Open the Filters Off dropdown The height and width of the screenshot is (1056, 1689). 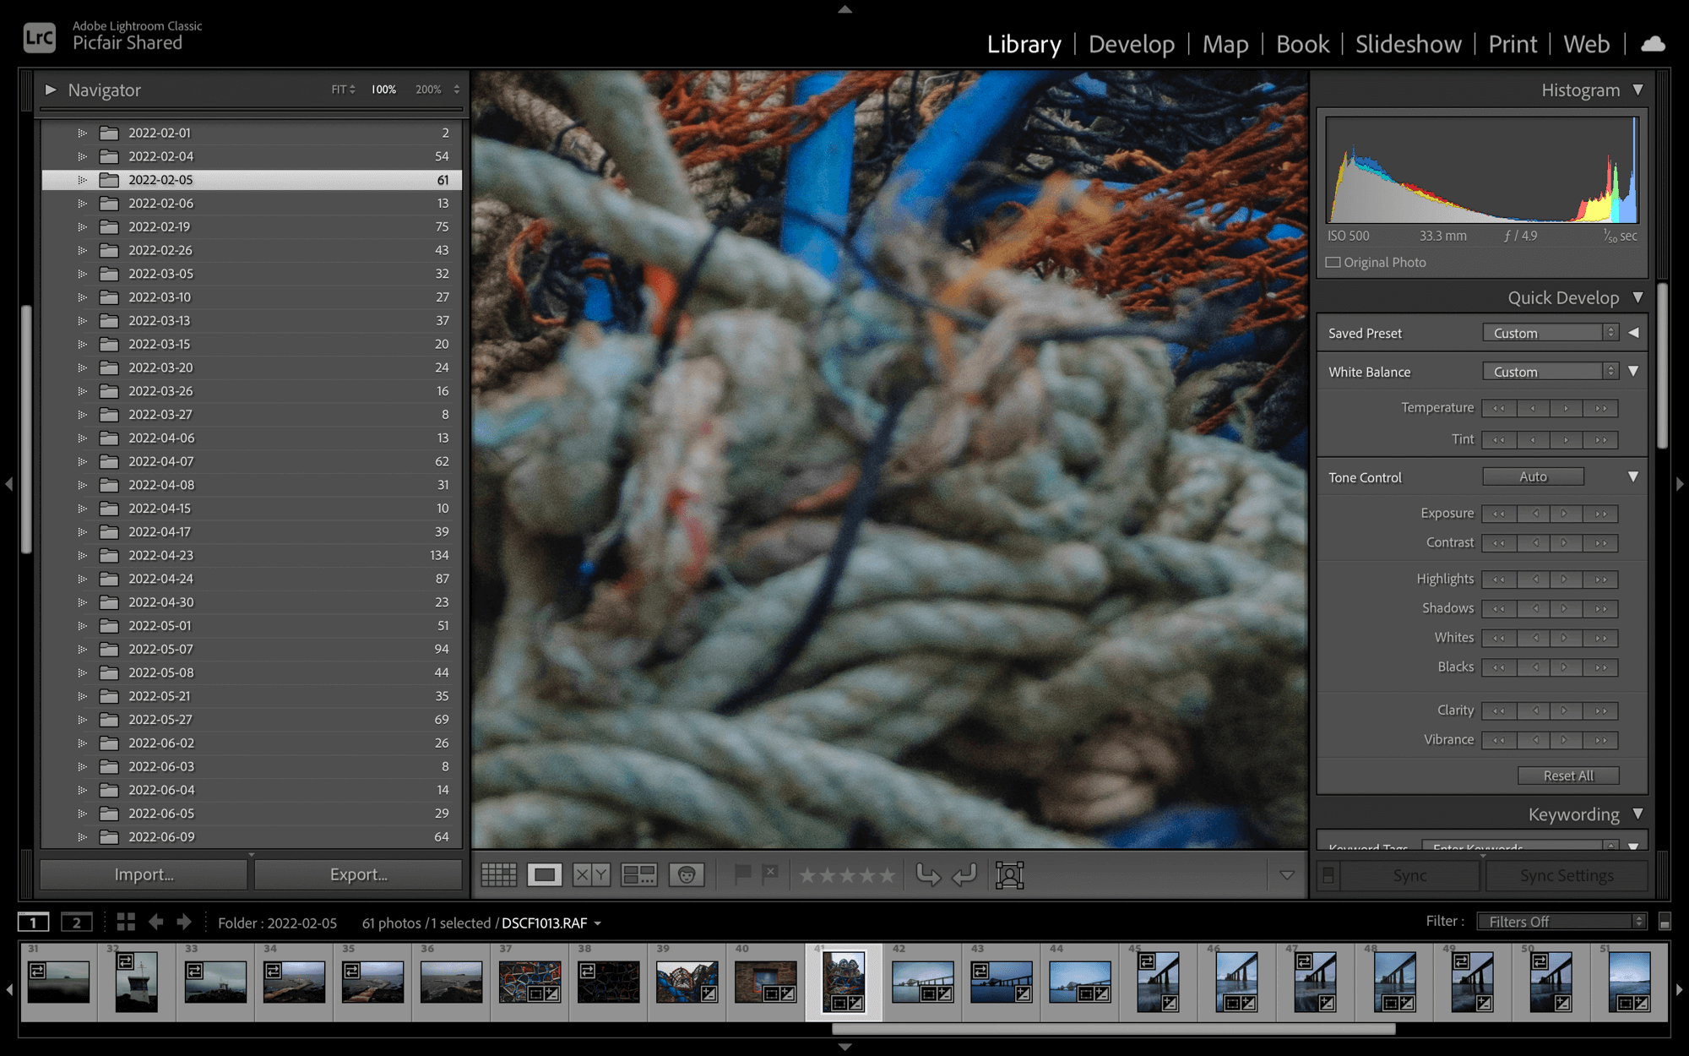[1561, 922]
